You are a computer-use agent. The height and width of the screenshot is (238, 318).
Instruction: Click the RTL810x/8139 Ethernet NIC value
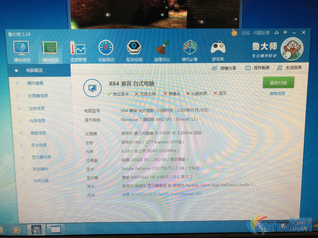pos(162,194)
